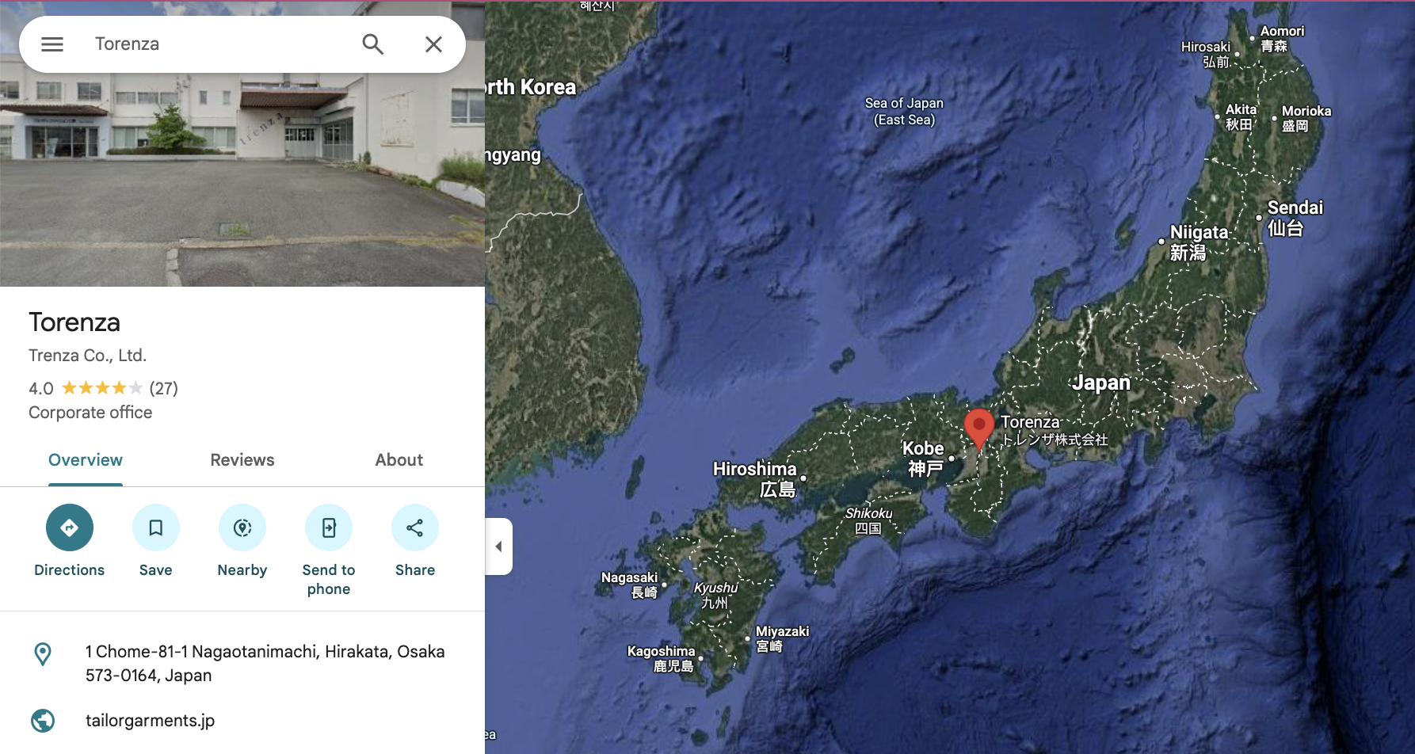1415x754 pixels.
Task: Select the Overview tab
Action: click(86, 460)
